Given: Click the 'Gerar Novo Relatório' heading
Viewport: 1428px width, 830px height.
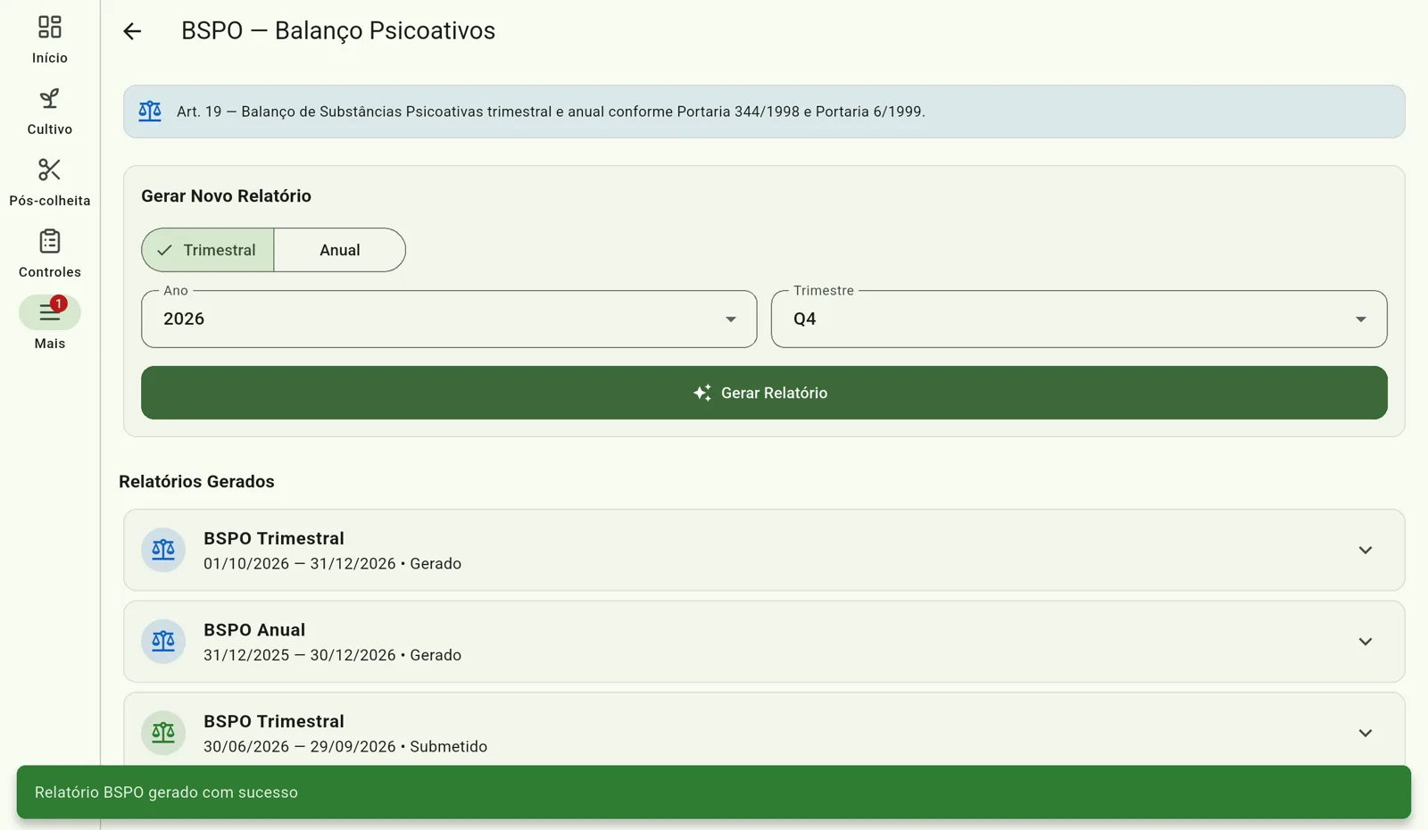Looking at the screenshot, I should (226, 196).
